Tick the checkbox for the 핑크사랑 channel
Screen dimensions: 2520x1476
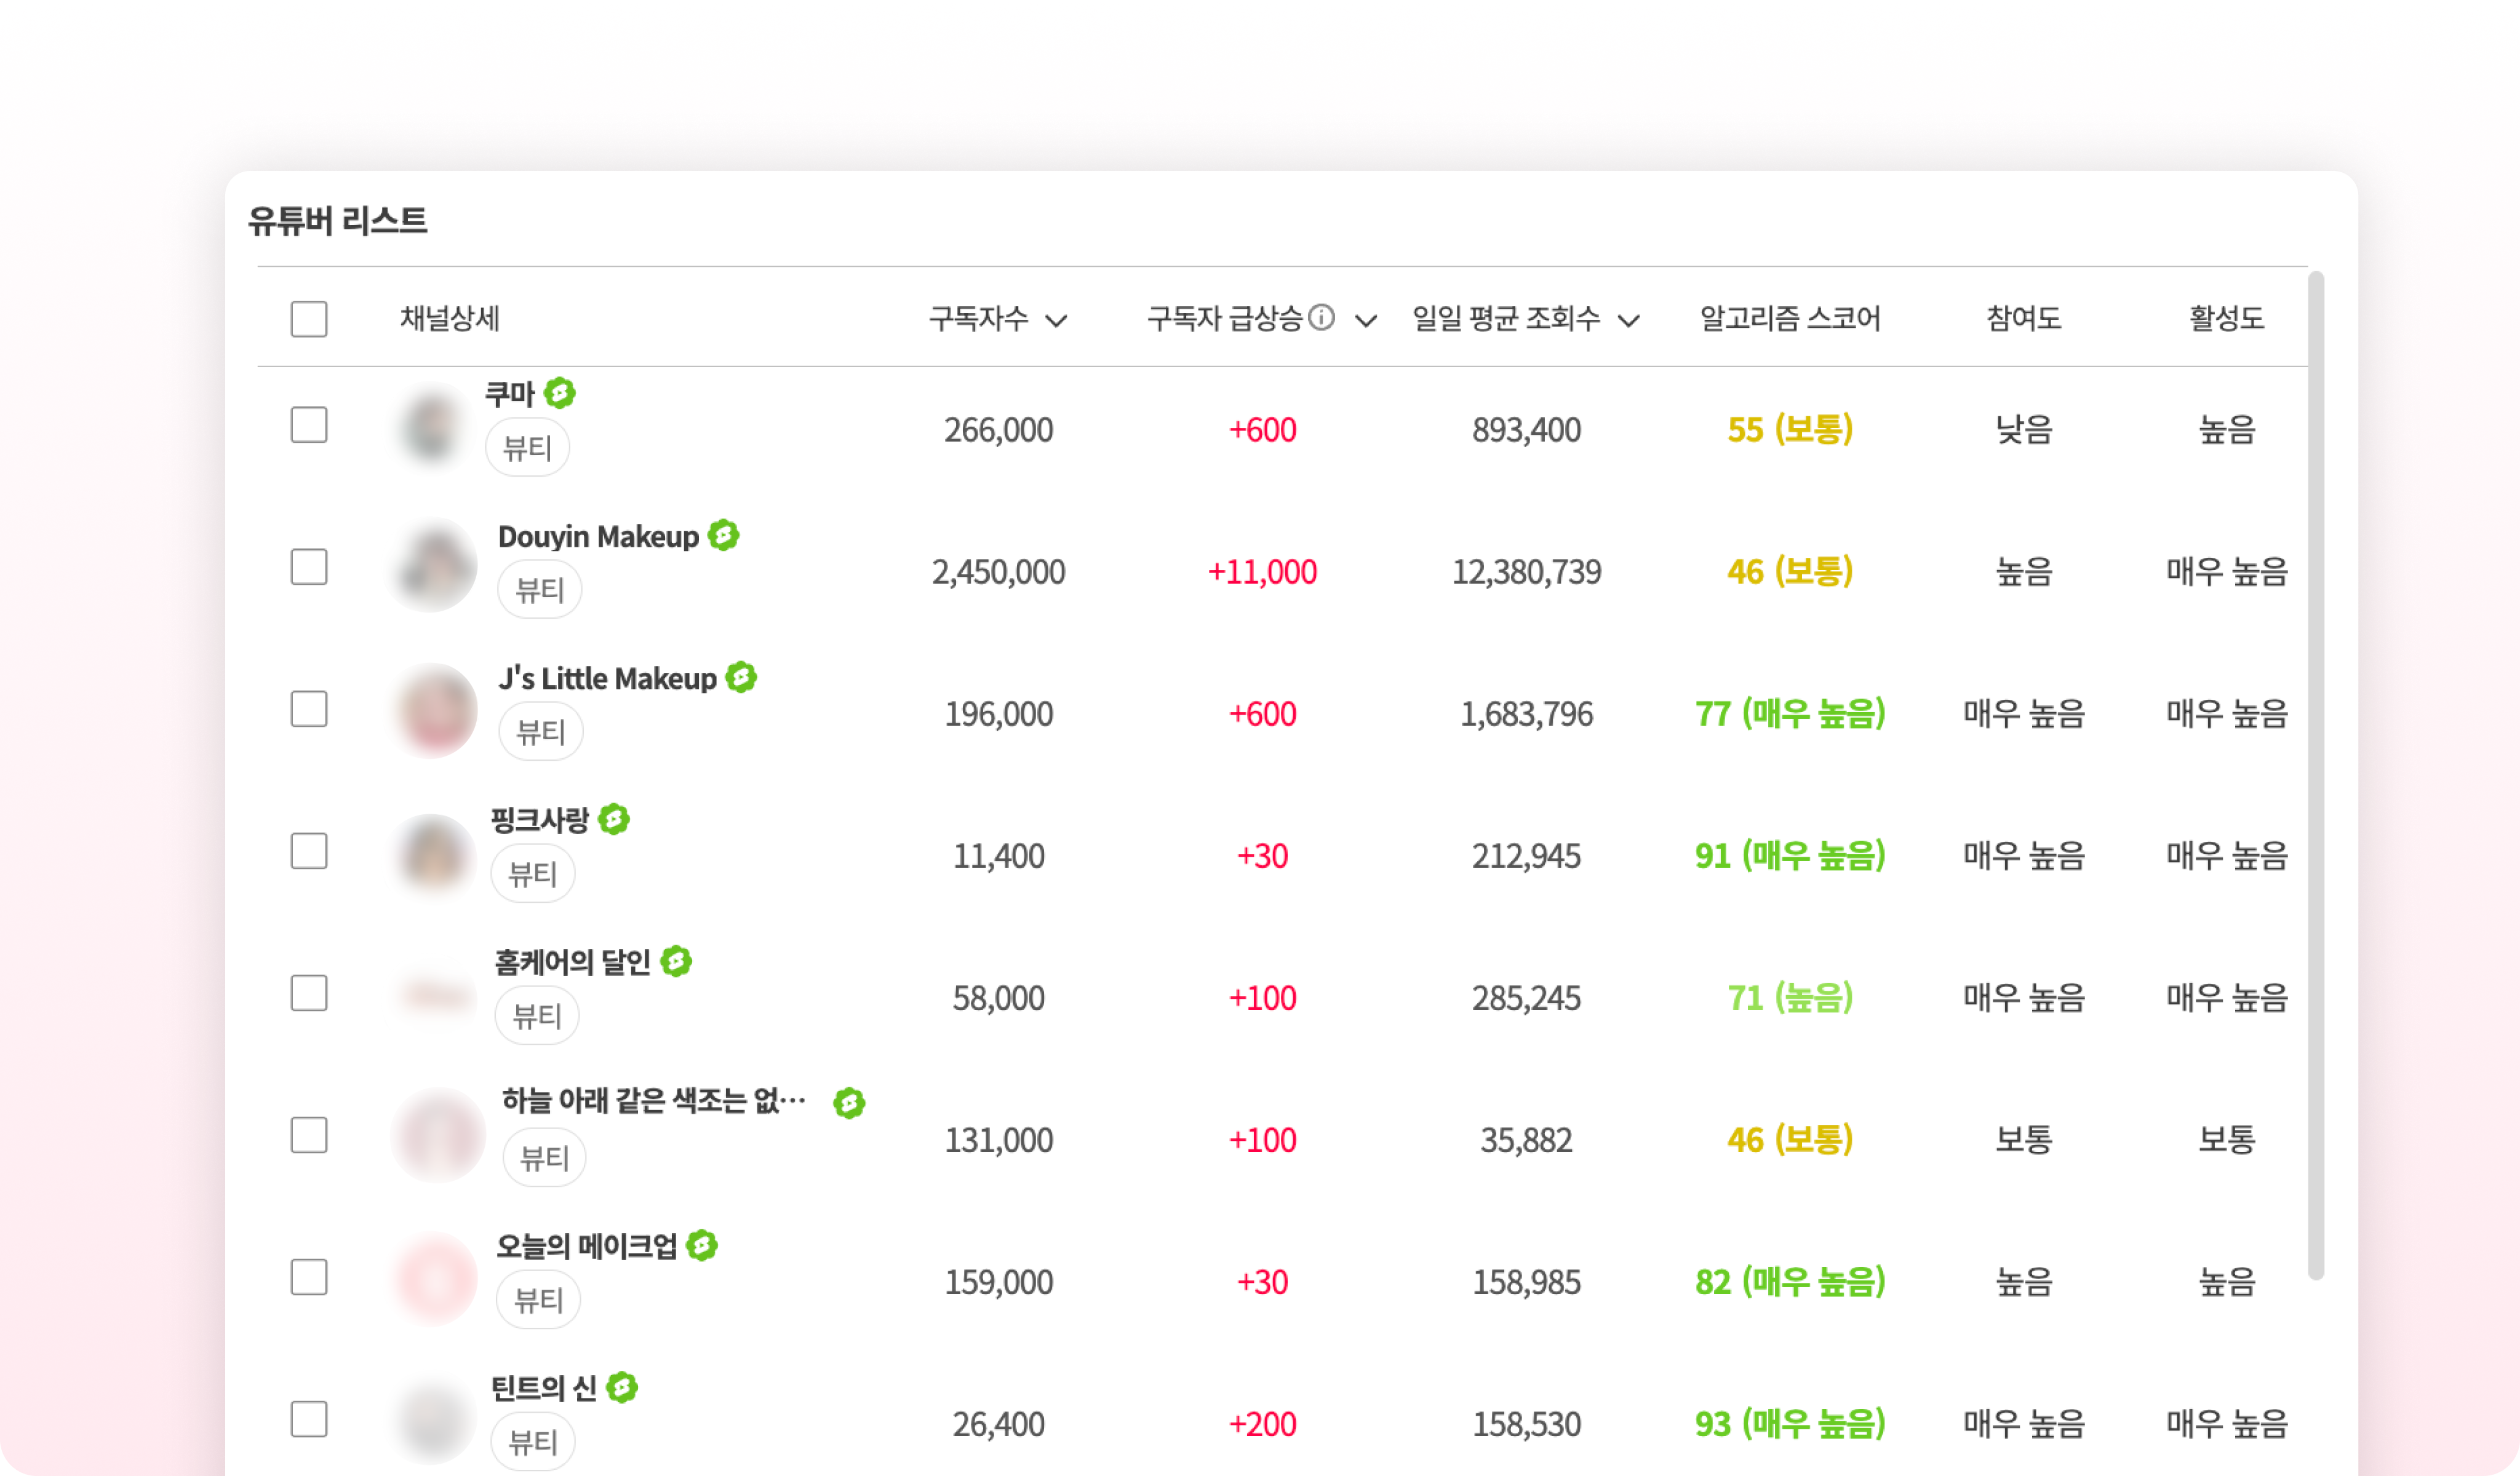click(309, 851)
